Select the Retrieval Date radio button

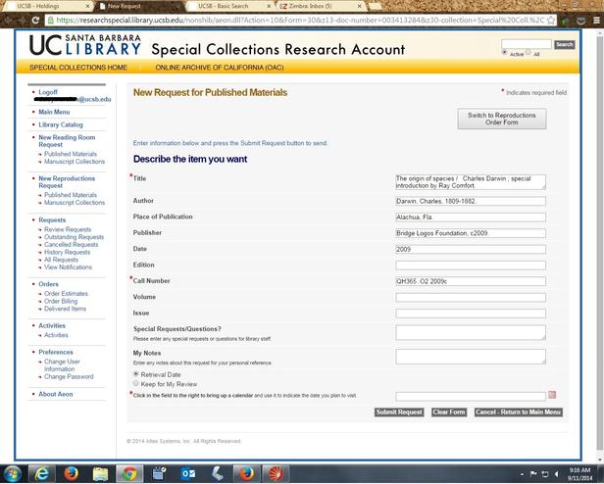tap(135, 374)
